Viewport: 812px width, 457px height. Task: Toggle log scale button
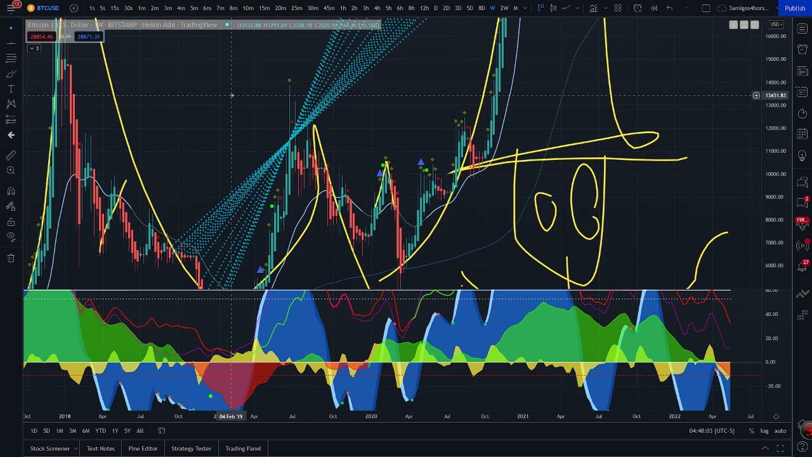coord(764,431)
